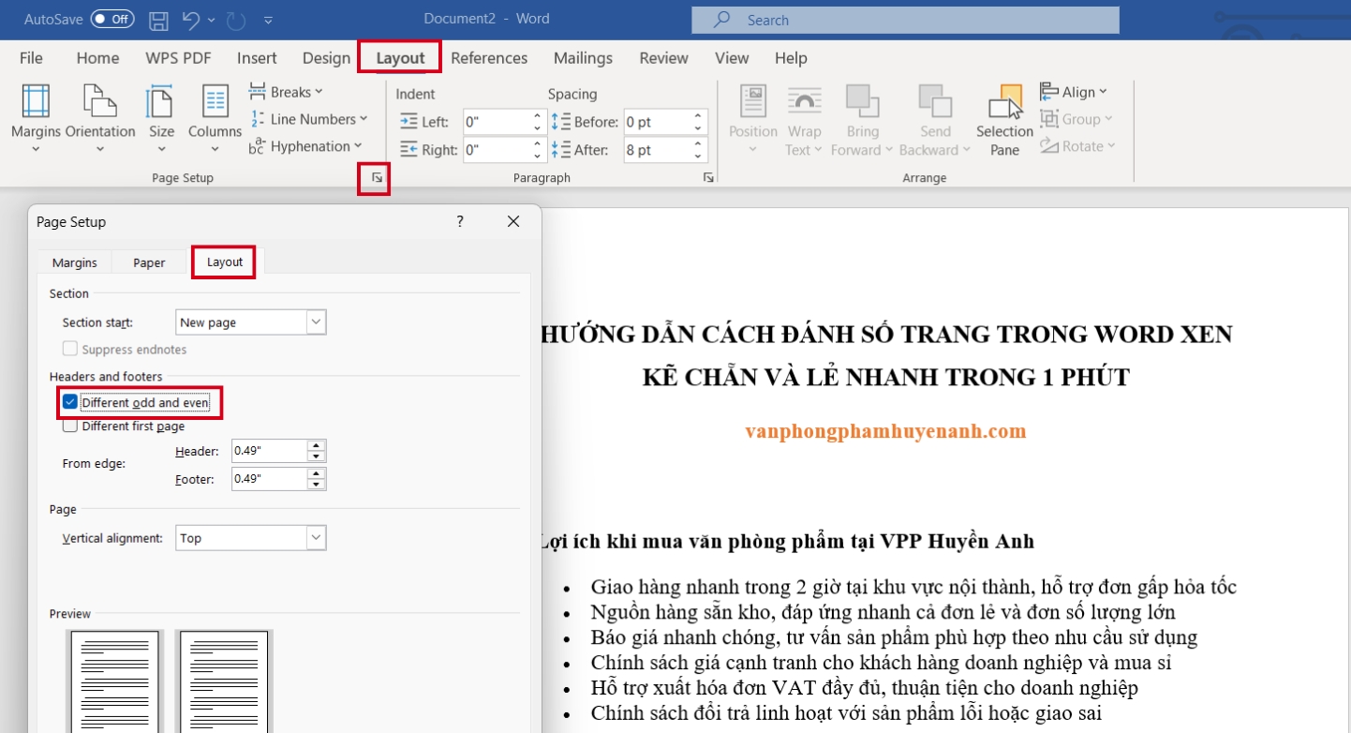1351x733 pixels.
Task: Open the Hyphenation menu
Action: (x=305, y=146)
